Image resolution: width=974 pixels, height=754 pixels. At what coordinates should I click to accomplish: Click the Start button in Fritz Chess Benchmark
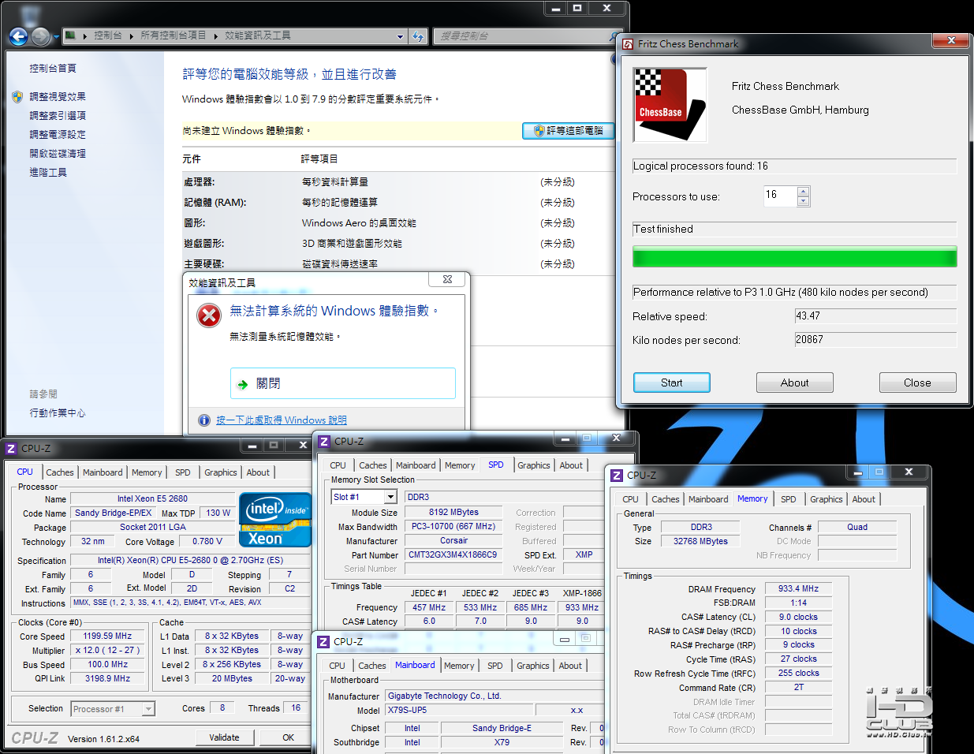pyautogui.click(x=672, y=383)
